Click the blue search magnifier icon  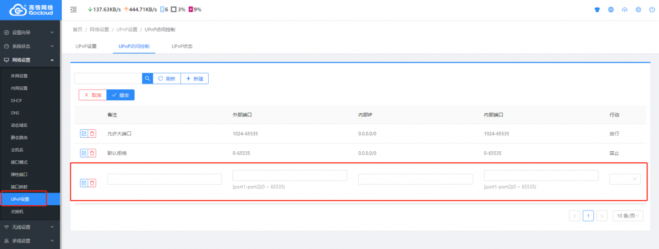147,78
